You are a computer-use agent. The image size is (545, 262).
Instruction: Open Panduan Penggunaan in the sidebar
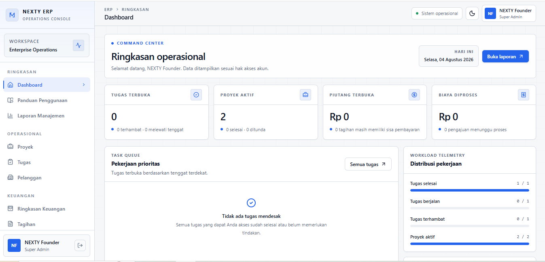[47, 100]
